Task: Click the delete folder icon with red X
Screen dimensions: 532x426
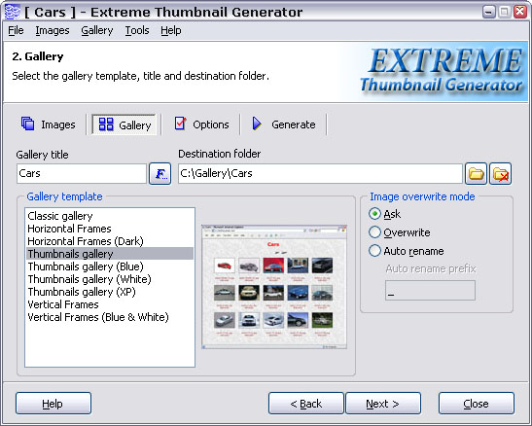Action: click(x=501, y=174)
